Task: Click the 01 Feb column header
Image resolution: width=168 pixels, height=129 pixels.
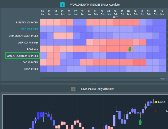Action: (x=96, y=13)
